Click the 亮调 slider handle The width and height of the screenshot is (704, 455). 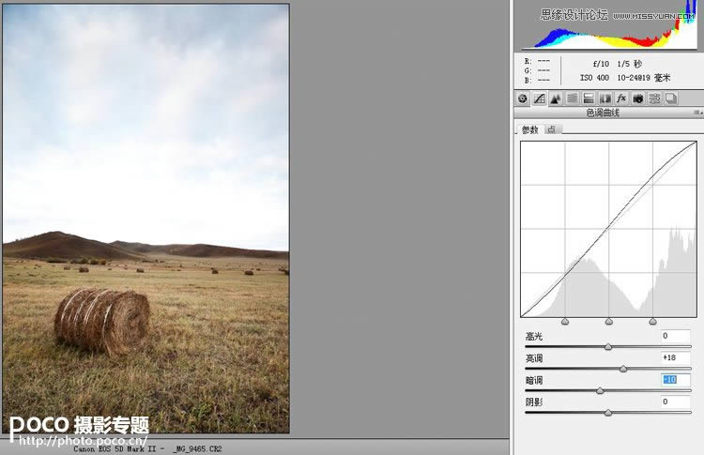tap(623, 369)
